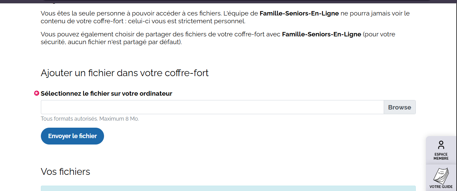The height and width of the screenshot is (191, 457).
Task: Click the Sélectionnez le fichier field label
Action: [x=106, y=94]
